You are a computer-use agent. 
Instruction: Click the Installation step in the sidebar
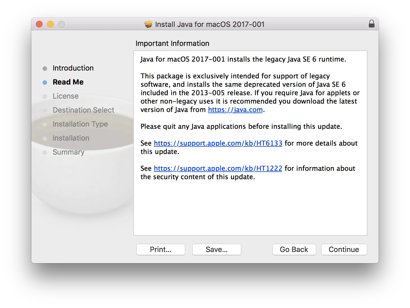pos(71,138)
